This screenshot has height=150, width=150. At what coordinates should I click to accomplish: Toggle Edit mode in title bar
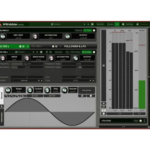[x=117, y=24]
